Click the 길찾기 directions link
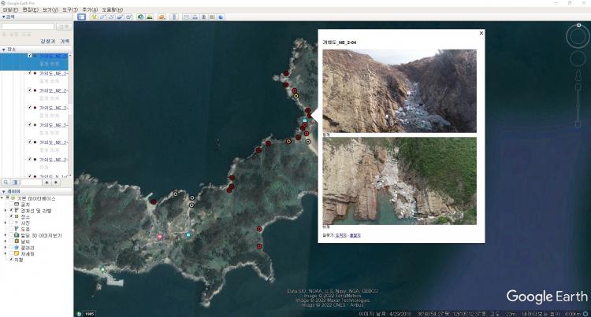 47,42
